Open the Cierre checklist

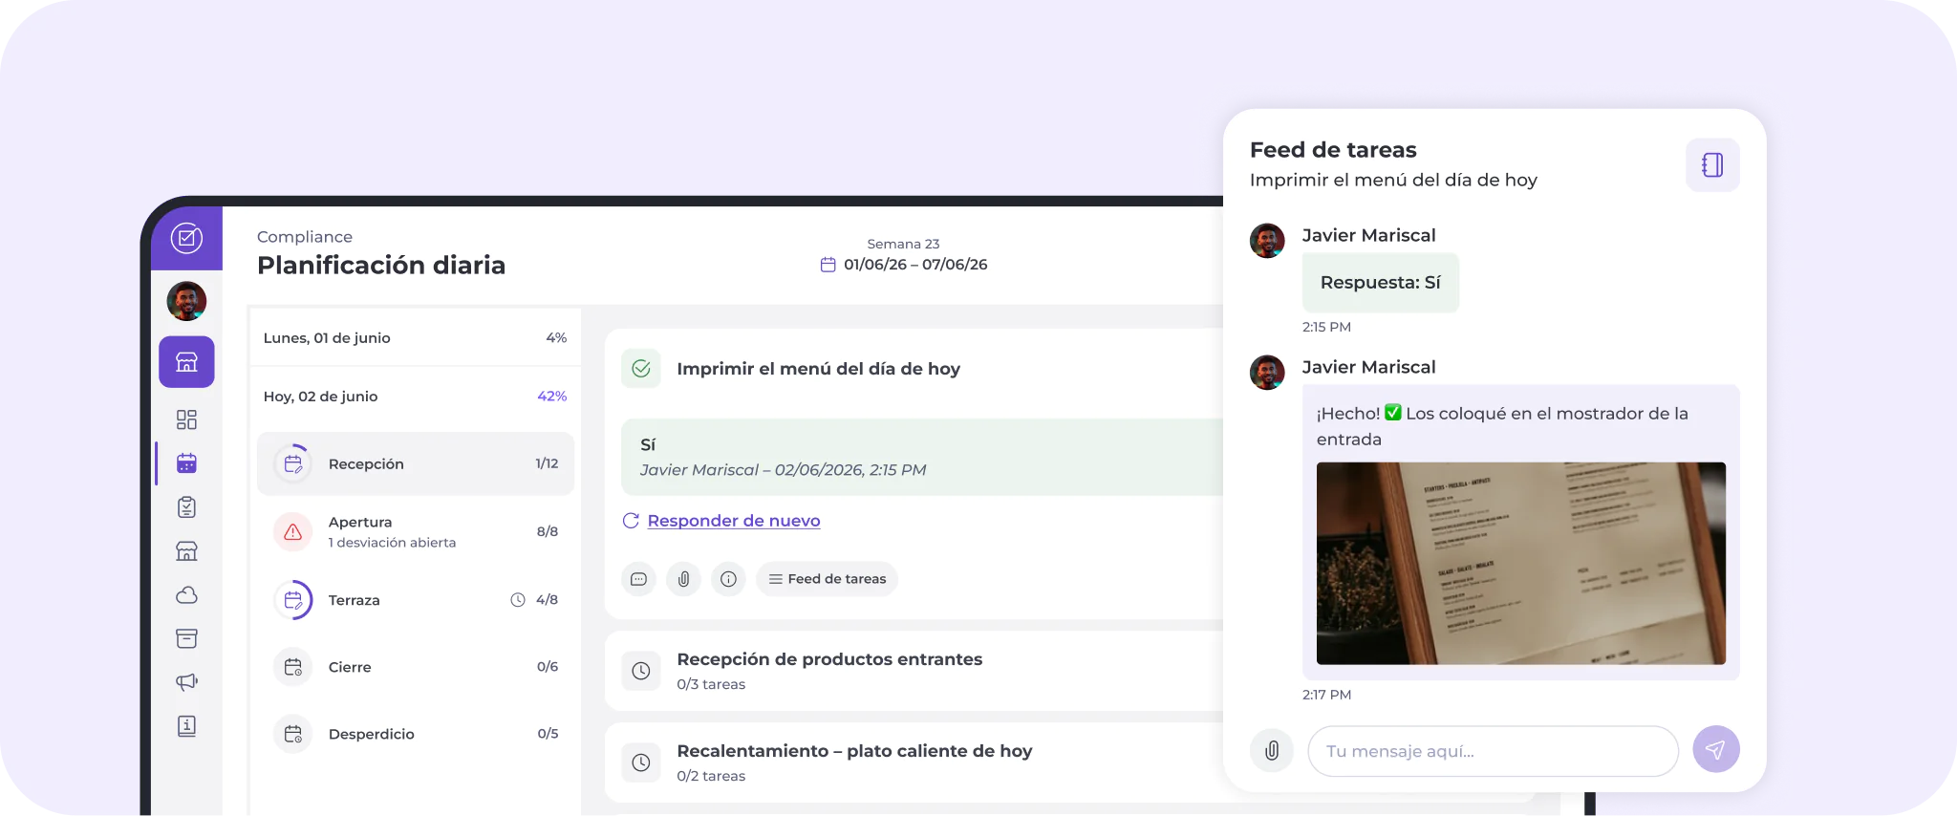(x=415, y=667)
